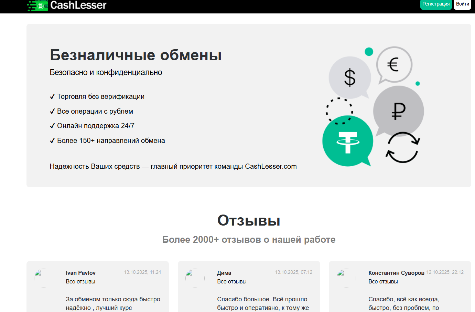Screen dimensions: 475x312
Task: Click the reviewer name Ivan Pavlov
Action: coord(81,273)
